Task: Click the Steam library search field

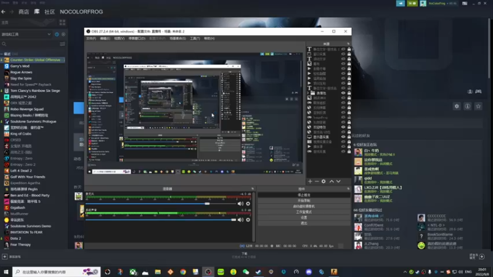Action: click(30, 44)
